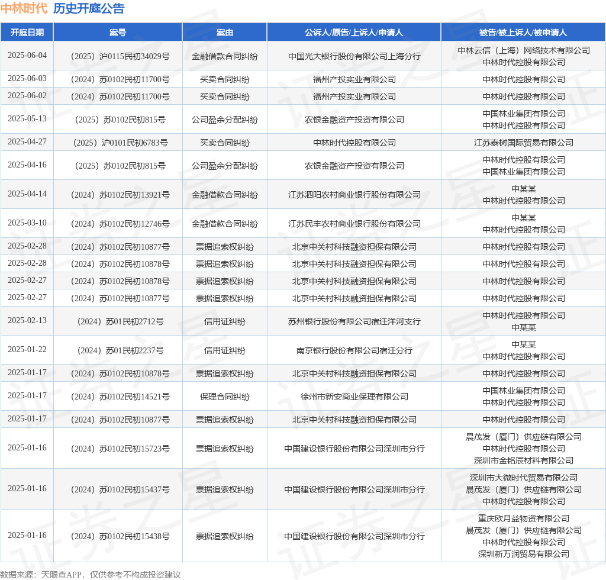Image resolution: width=606 pixels, height=580 pixels.
Task: Click the 历史开庭公告 heading
Action: [89, 8]
